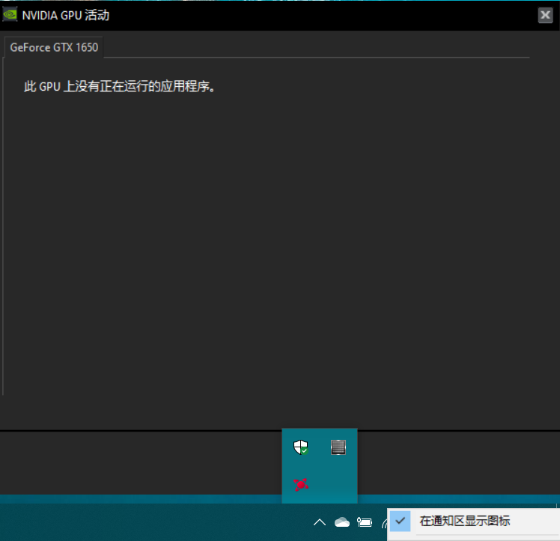Collapse the hidden icons tray chevron
The height and width of the screenshot is (541, 560).
(x=320, y=522)
